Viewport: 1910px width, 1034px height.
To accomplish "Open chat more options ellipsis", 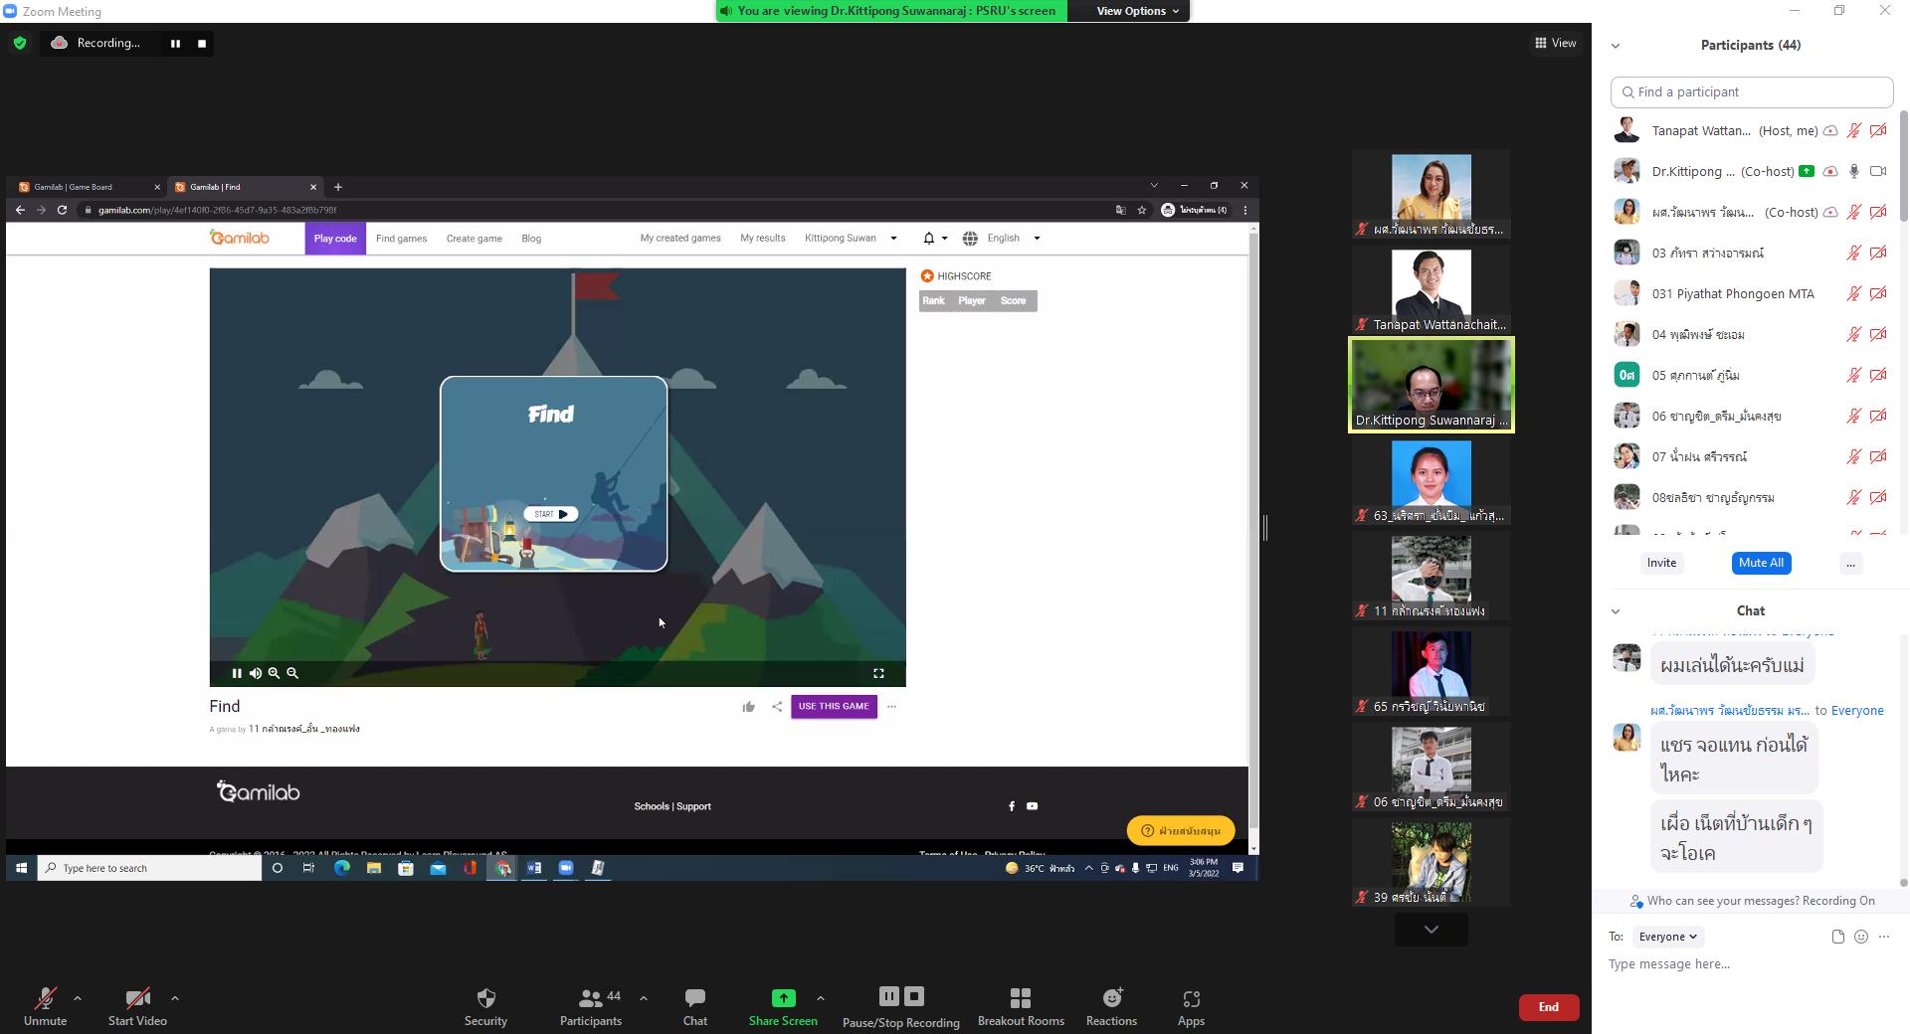I will pos(1884,937).
